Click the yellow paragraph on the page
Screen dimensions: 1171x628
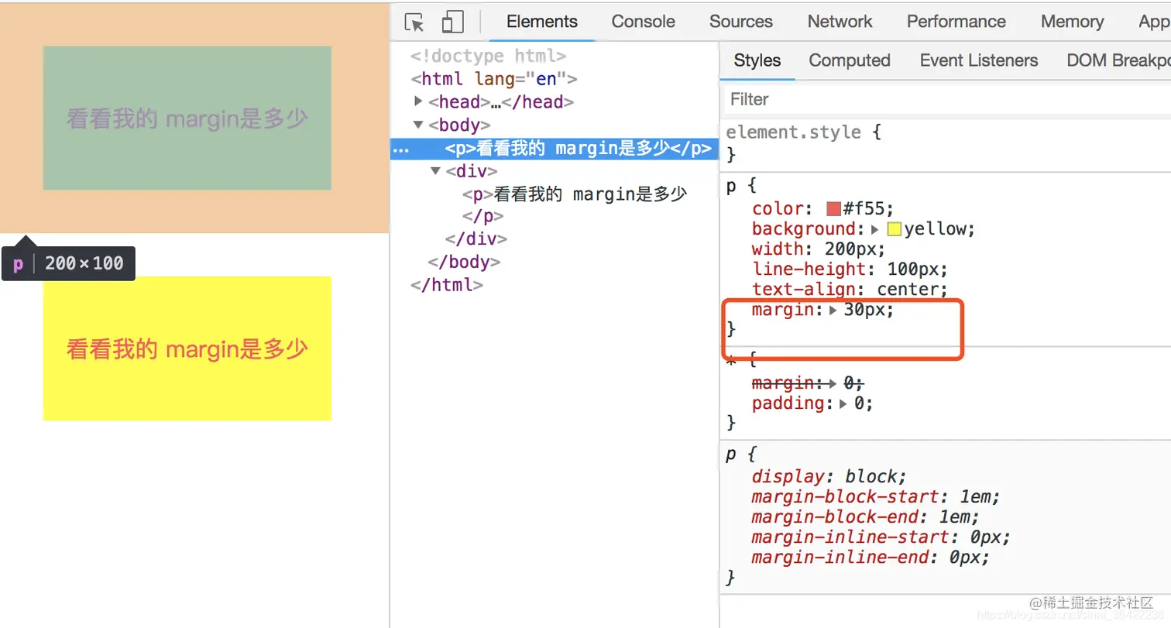pyautogui.click(x=187, y=348)
